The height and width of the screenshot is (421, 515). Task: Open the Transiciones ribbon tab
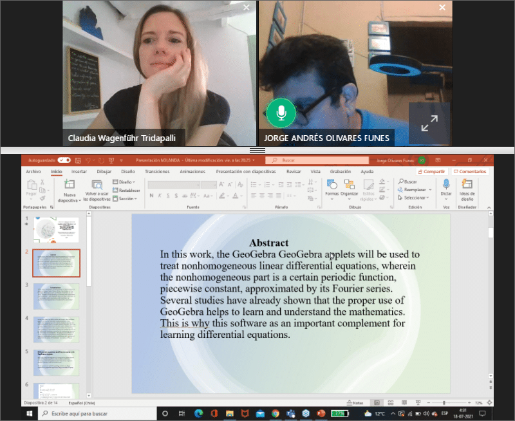[x=157, y=172]
